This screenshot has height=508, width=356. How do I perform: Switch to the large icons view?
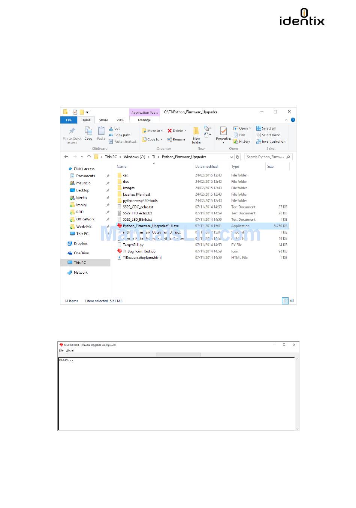(292, 301)
